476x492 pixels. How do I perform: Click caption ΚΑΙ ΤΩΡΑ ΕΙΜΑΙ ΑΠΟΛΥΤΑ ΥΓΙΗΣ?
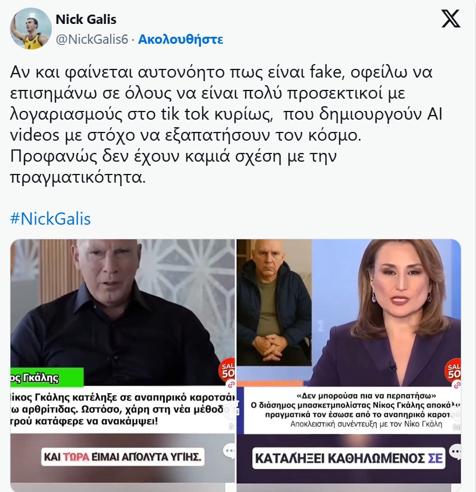click(x=122, y=456)
